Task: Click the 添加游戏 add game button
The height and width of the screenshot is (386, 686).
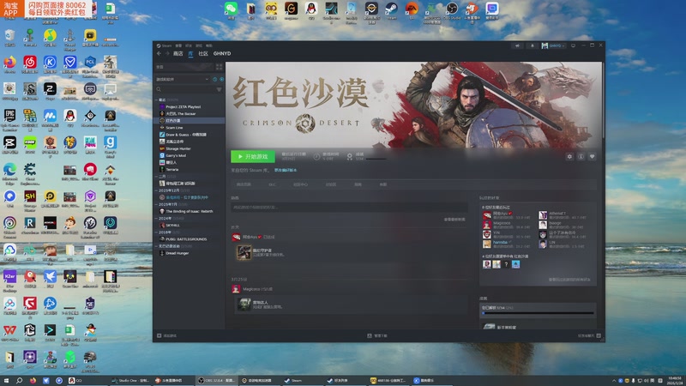Action: point(166,335)
